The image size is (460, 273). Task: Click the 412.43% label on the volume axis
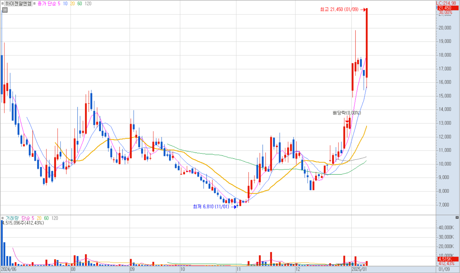(x=446, y=263)
